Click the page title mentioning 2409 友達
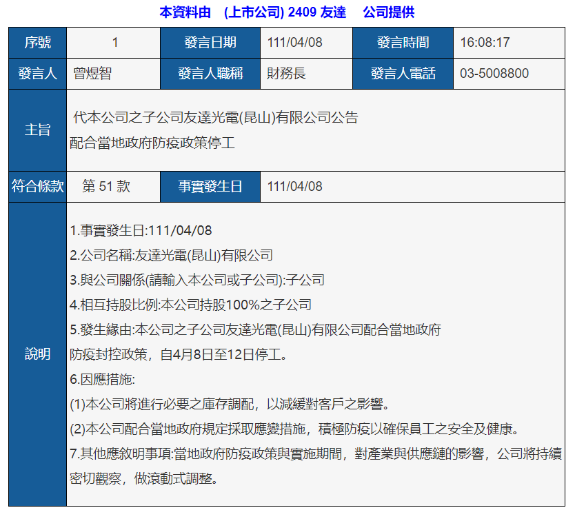This screenshot has width=575, height=510. (x=287, y=12)
